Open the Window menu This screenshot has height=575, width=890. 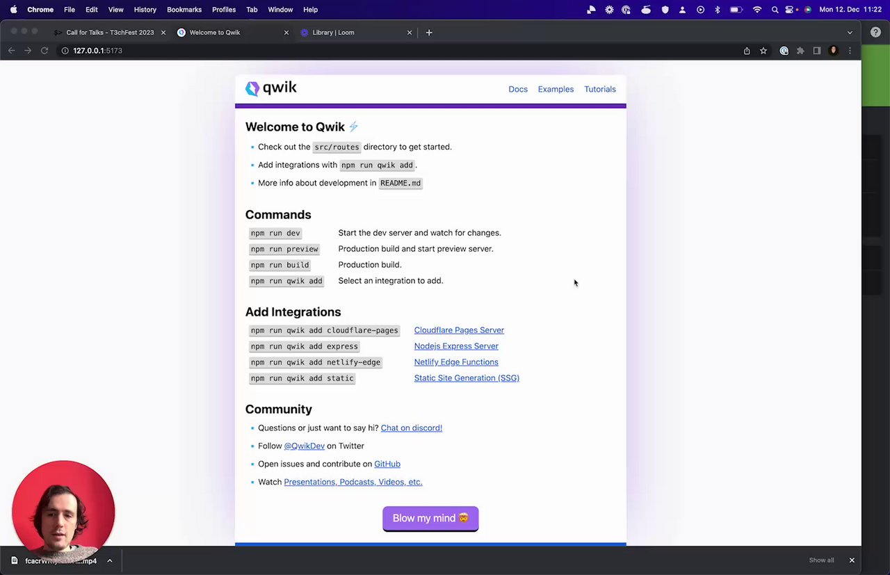click(280, 10)
